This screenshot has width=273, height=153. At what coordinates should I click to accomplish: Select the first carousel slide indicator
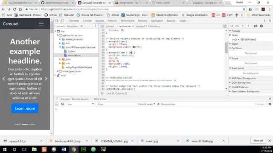point(17,124)
